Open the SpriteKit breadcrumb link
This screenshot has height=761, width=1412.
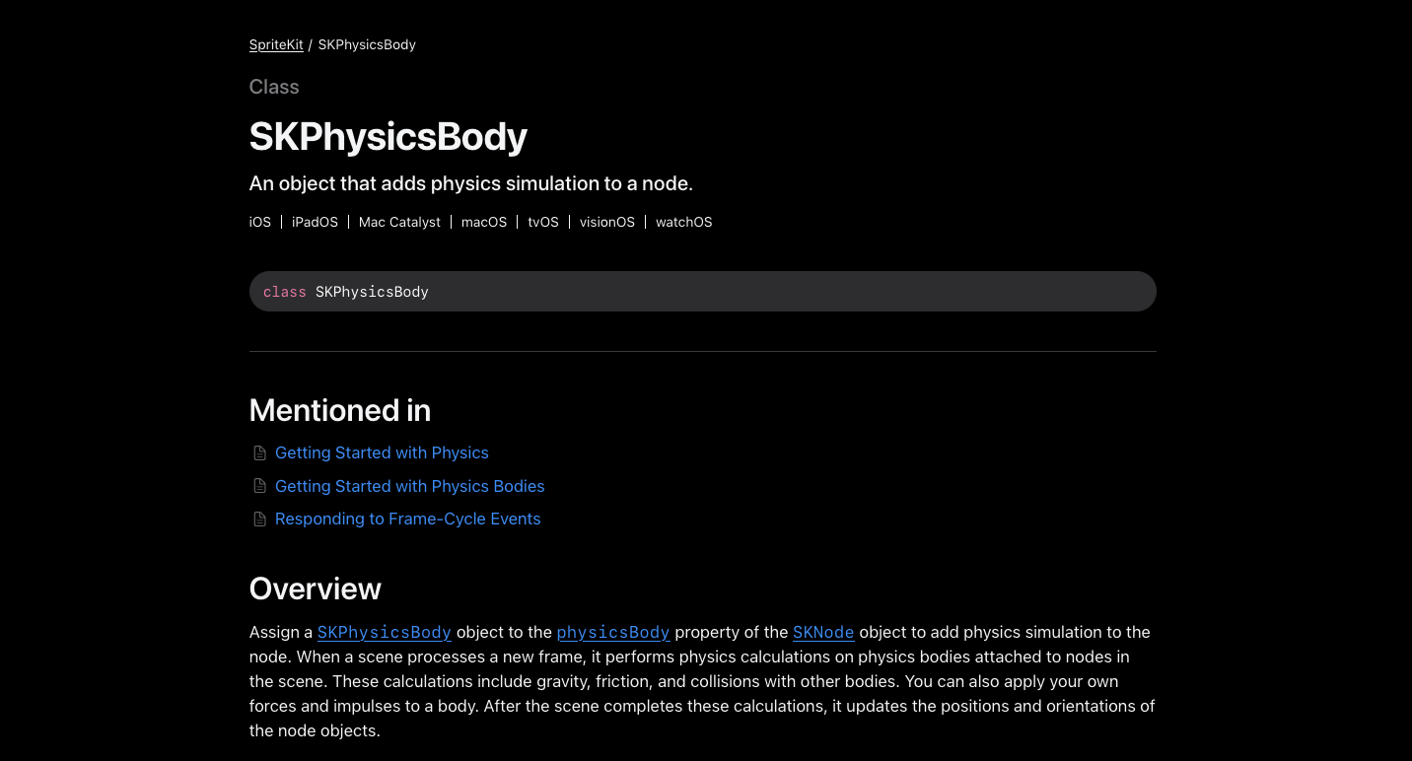[276, 44]
